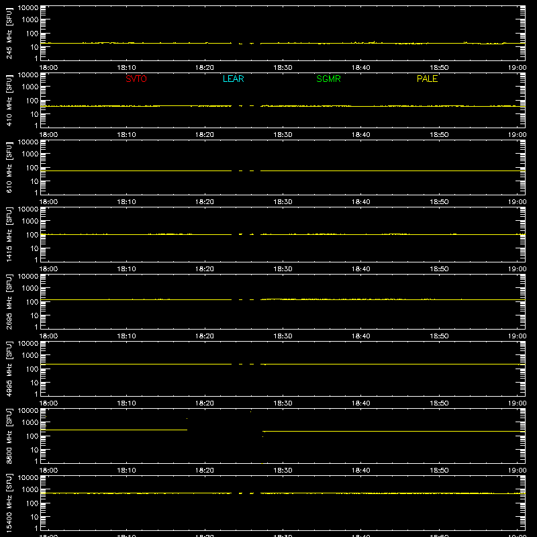The height and width of the screenshot is (537, 537).
Task: Click the 10000 tick label on 8800 MHz panel
Action: [x=28, y=411]
